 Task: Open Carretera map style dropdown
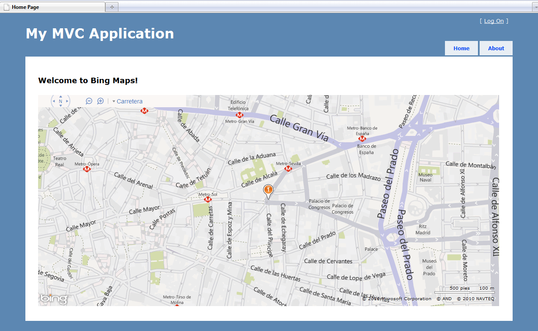[x=127, y=101]
